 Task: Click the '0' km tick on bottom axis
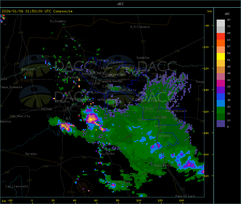click(x=32, y=200)
